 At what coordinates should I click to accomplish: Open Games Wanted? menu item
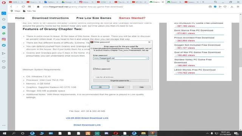pyautogui.click(x=132, y=18)
